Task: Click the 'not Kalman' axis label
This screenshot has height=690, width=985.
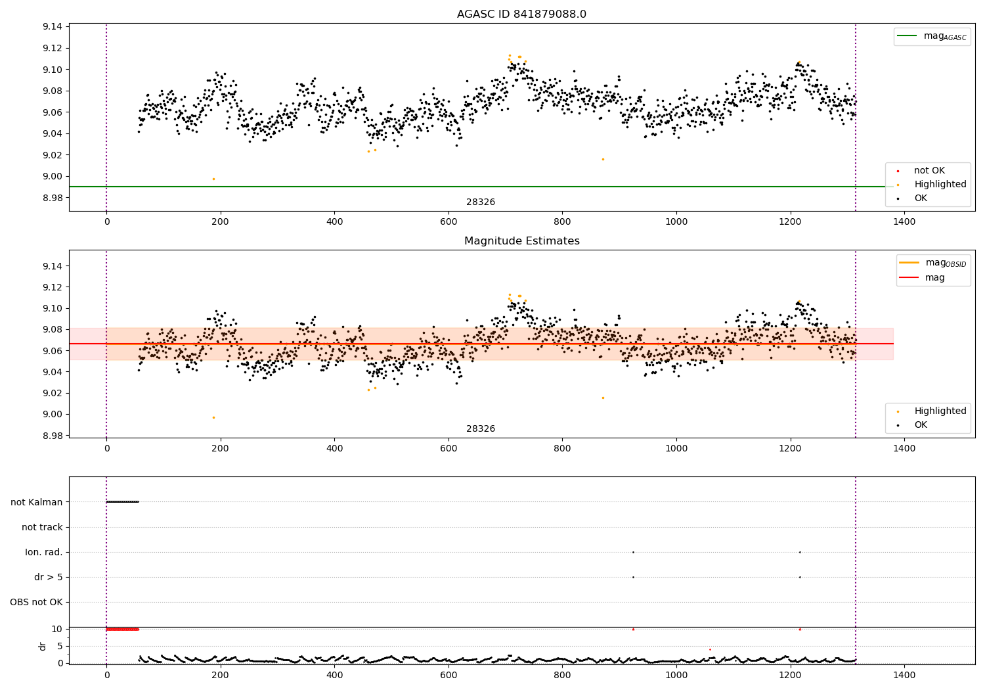Action: point(37,502)
